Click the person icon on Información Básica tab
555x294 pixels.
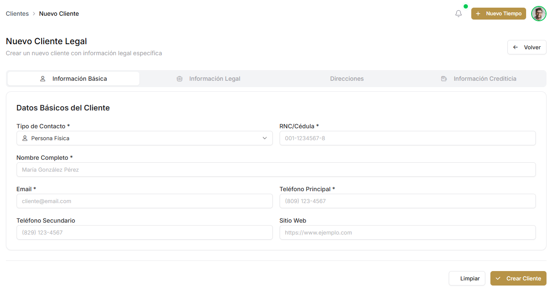coord(42,79)
